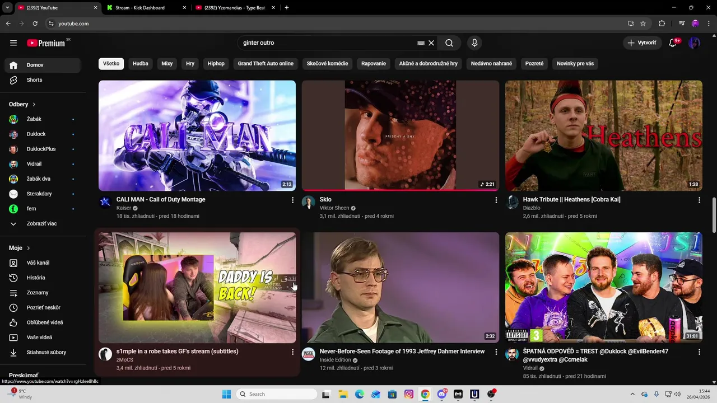Open options menu for CALI MAN video
Screen dimensions: 717x403
(x=292, y=200)
